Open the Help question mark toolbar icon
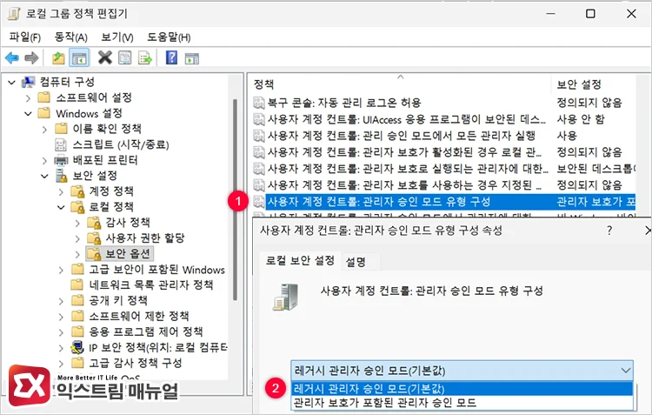The height and width of the screenshot is (415, 652). tap(171, 57)
